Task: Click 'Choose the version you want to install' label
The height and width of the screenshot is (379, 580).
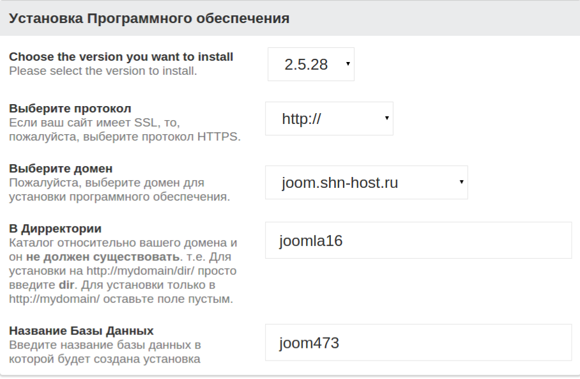Action: pyautogui.click(x=121, y=57)
